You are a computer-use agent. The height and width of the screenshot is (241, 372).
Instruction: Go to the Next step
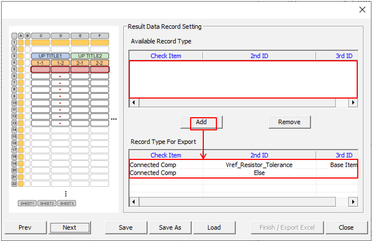tap(70, 227)
